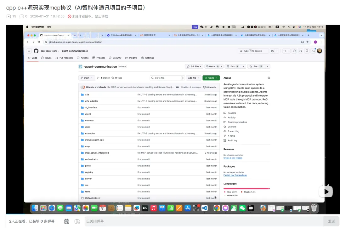The height and width of the screenshot is (228, 340).
Task: Open GitHub notifications inbox icon
Action: pyautogui.click(x=313, y=51)
